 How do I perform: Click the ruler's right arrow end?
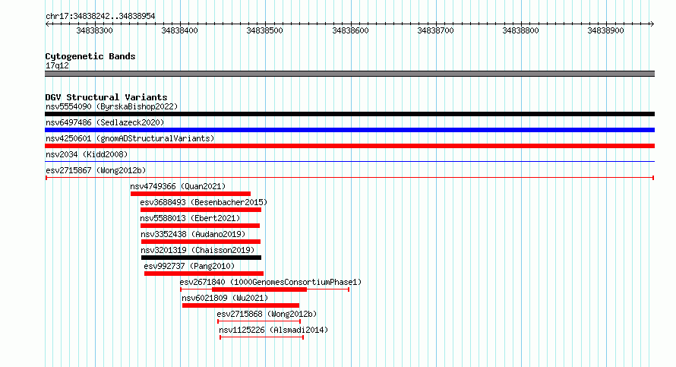pyautogui.click(x=652, y=24)
